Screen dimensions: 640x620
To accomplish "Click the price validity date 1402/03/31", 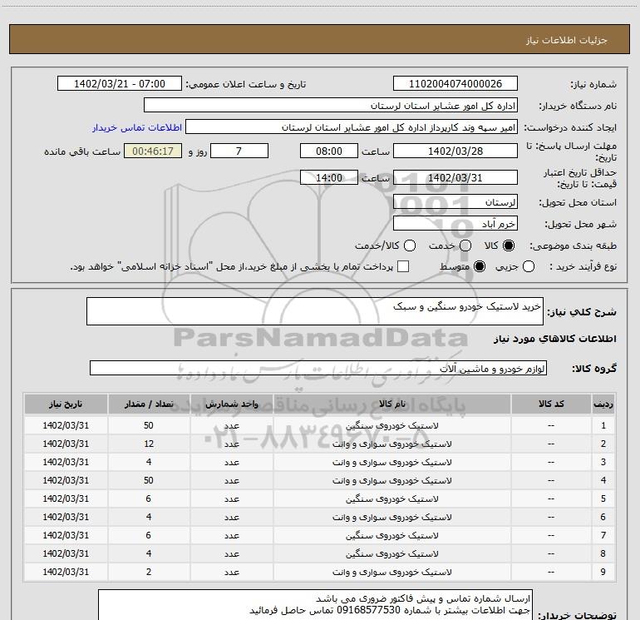I will coord(455,177).
